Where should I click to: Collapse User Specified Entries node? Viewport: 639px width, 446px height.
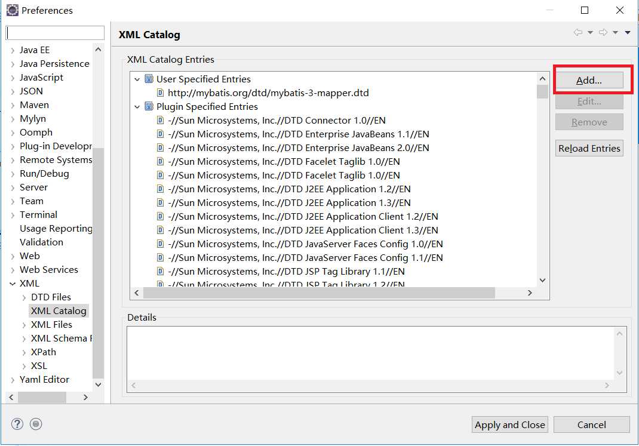pos(137,79)
